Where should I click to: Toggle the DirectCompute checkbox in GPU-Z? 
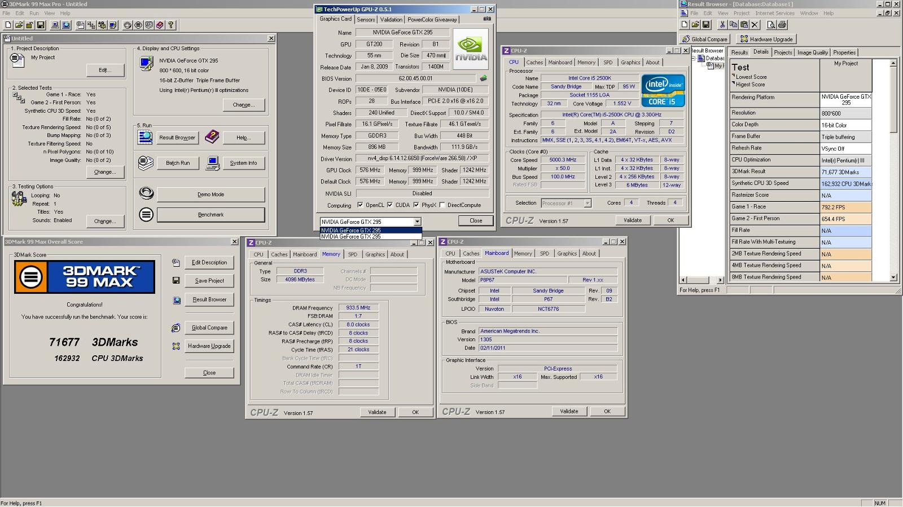[x=442, y=205]
